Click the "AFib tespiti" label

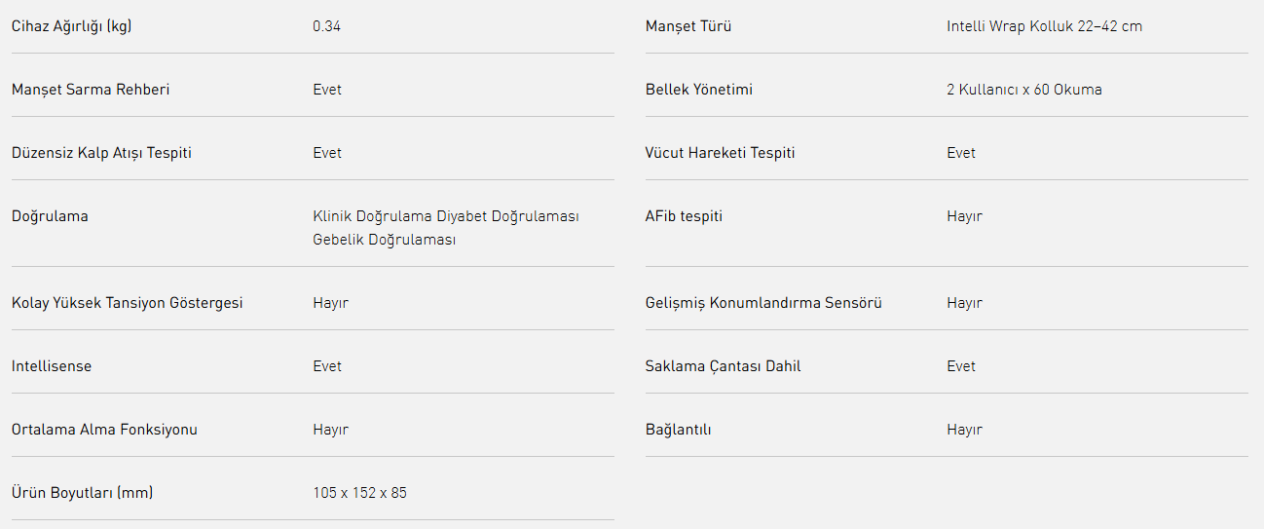click(x=684, y=216)
